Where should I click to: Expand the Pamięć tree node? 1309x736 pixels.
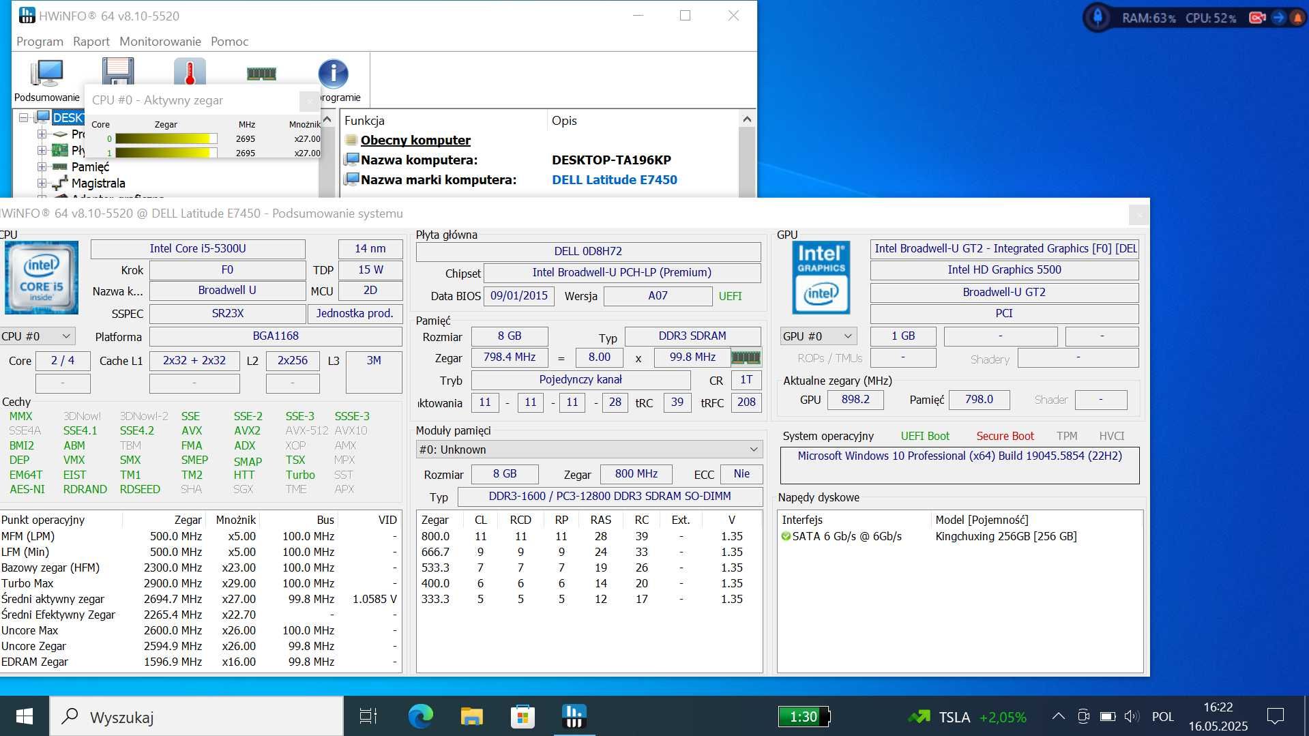pos(42,166)
